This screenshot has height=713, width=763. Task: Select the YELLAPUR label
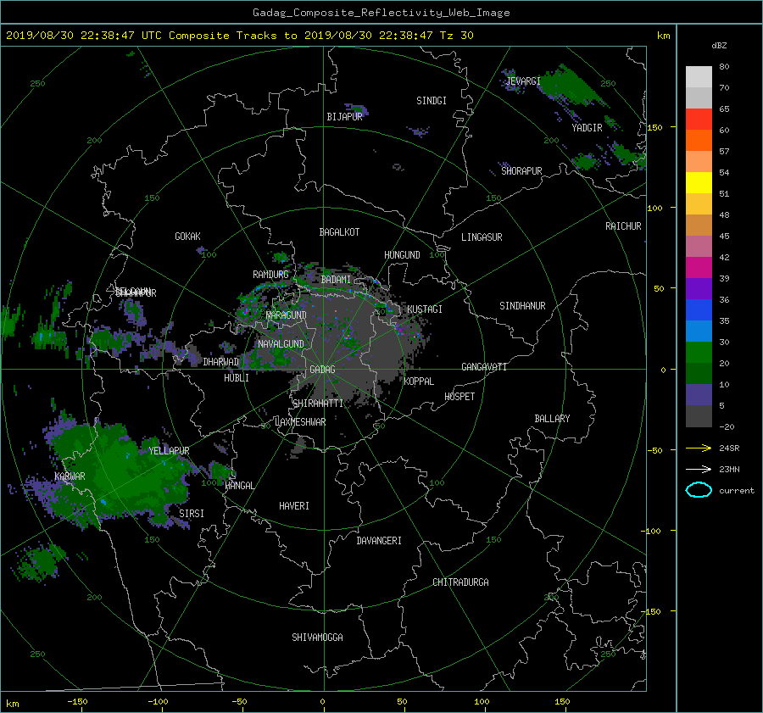169,451
